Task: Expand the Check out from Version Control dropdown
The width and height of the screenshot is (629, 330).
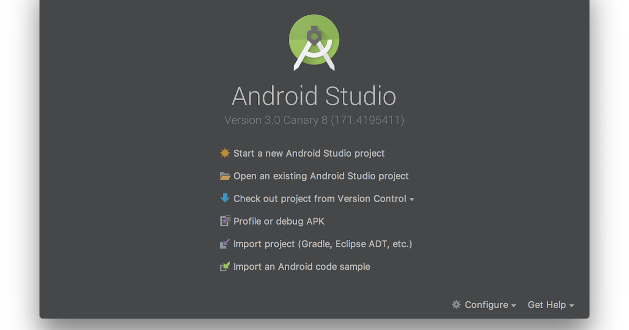Action: [412, 200]
